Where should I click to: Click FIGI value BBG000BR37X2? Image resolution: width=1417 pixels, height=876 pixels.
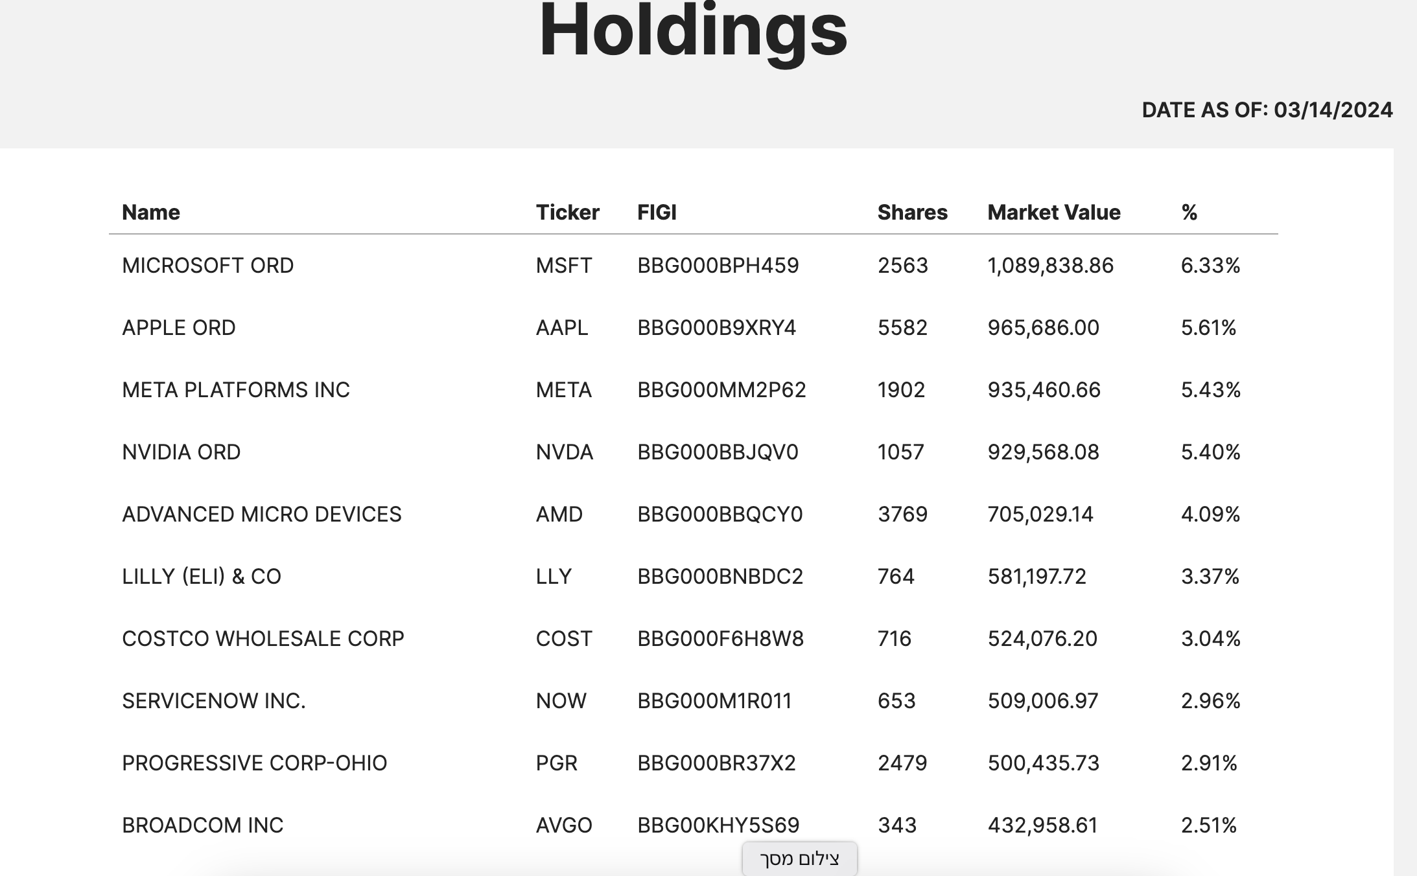click(717, 763)
